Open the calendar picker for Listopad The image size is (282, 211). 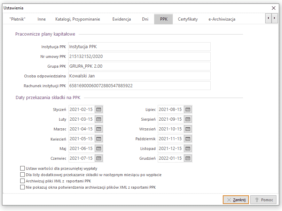(x=188, y=149)
